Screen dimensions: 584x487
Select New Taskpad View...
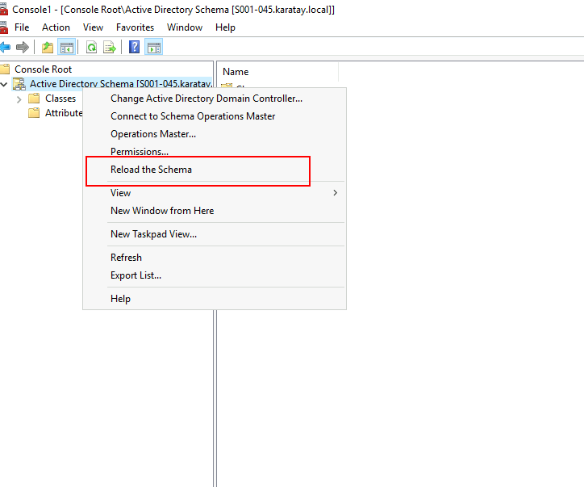(x=215, y=234)
